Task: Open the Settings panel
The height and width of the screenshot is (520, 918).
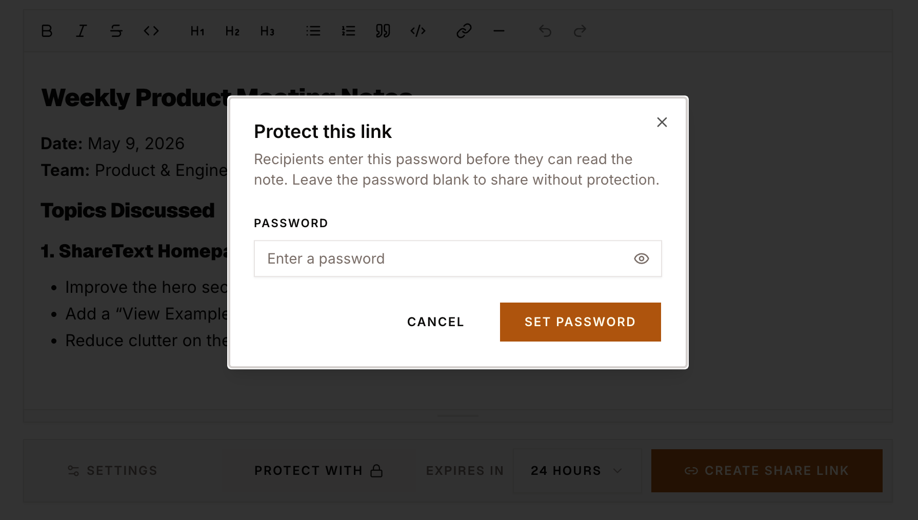Action: [113, 471]
